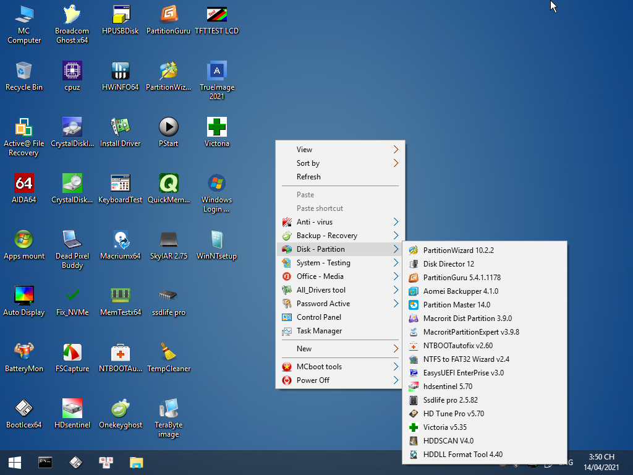The image size is (633, 475).
Task: Select the Active@ File Recovery icon
Action: tap(24, 137)
